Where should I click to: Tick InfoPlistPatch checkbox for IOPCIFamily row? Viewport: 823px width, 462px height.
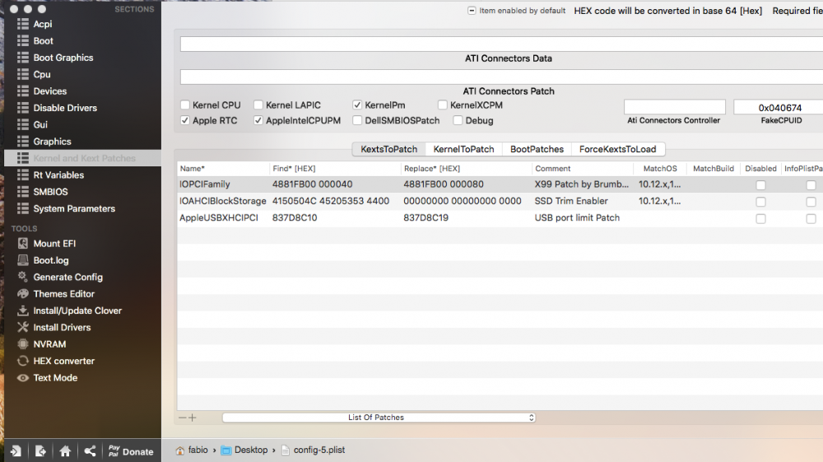[811, 184]
